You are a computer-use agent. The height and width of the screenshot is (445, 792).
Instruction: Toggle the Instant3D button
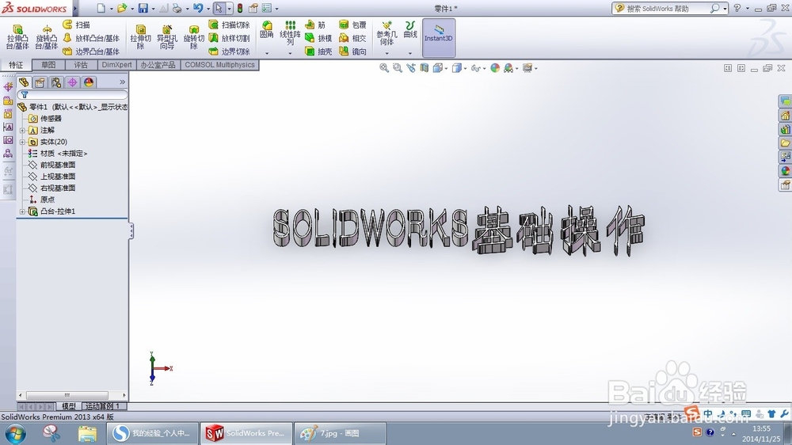point(439,38)
